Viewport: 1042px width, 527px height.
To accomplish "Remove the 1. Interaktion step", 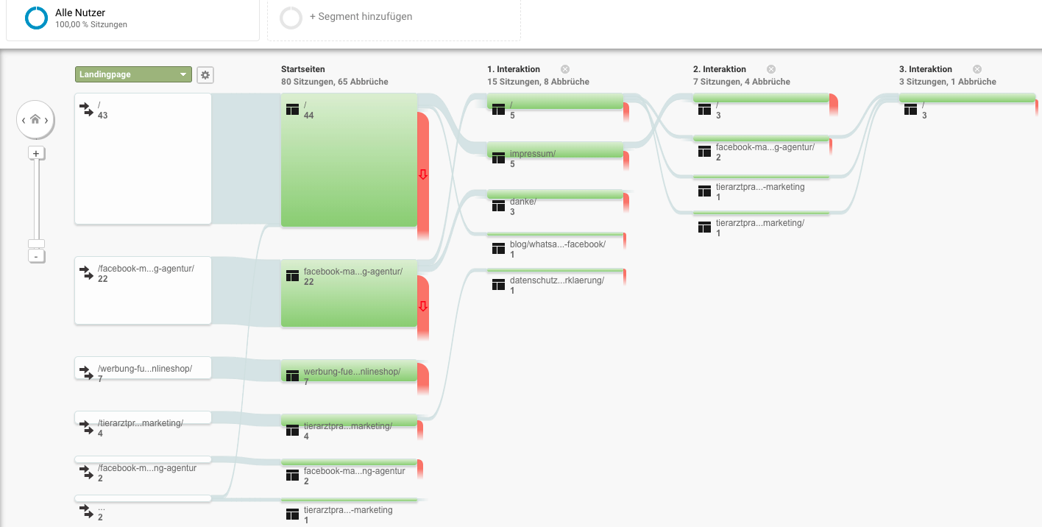I will tap(565, 69).
